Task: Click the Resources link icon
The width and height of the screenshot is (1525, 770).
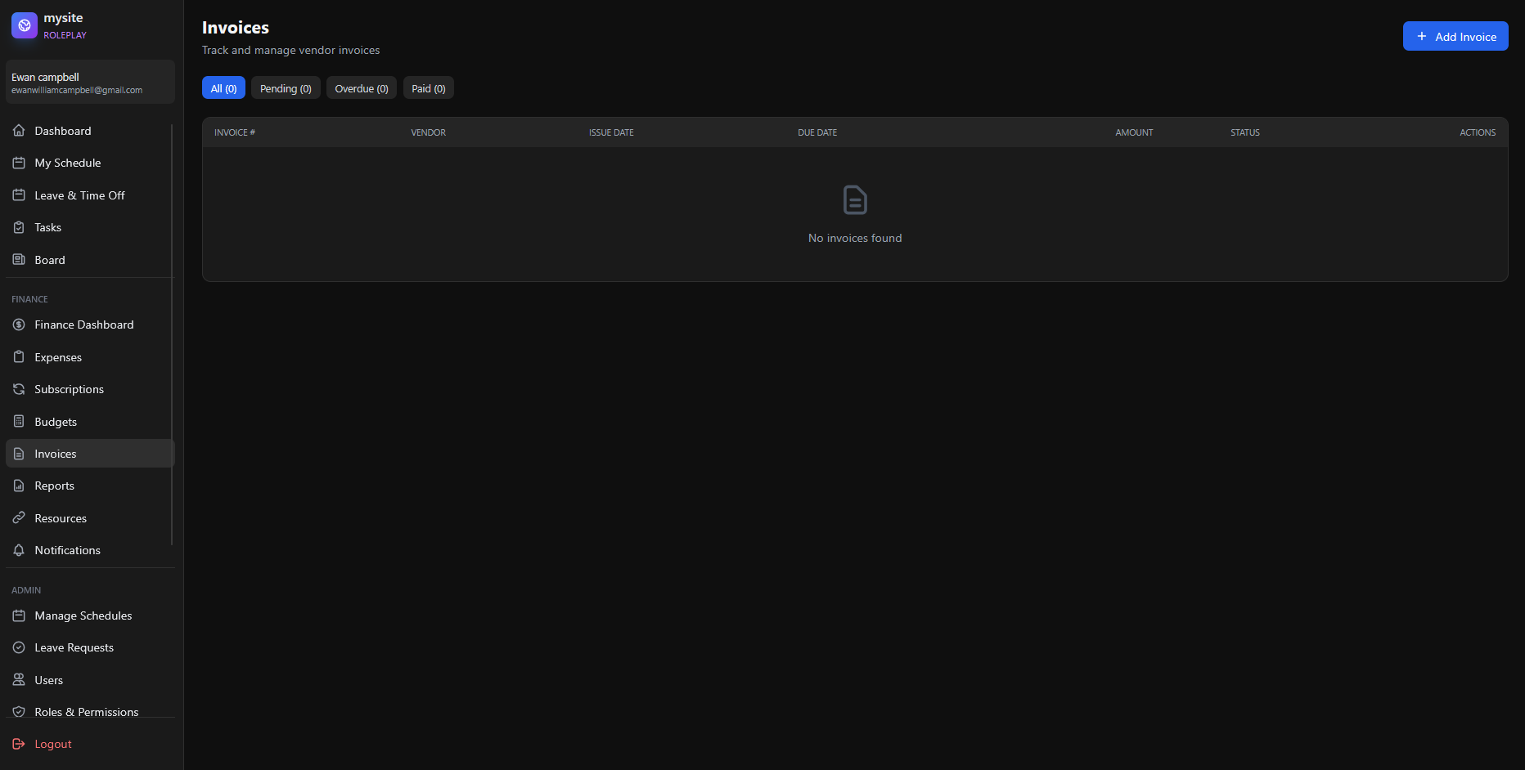Action: point(19,518)
